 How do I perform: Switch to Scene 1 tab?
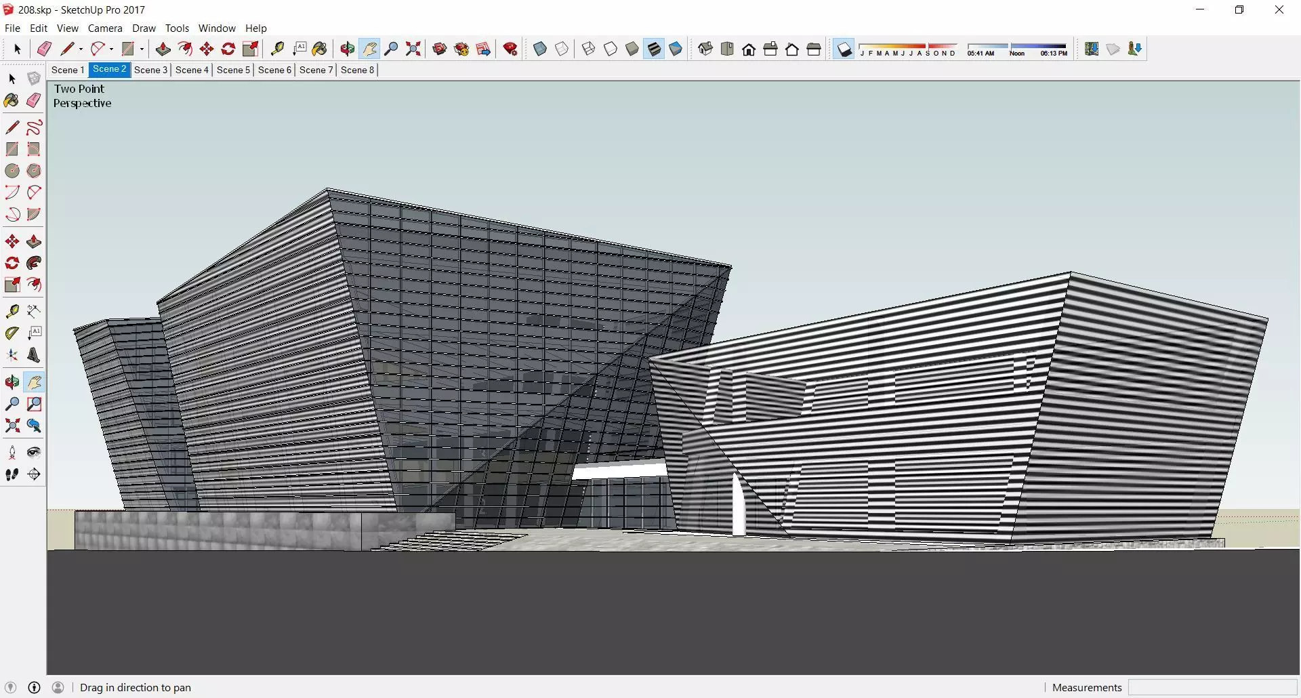pyautogui.click(x=68, y=70)
